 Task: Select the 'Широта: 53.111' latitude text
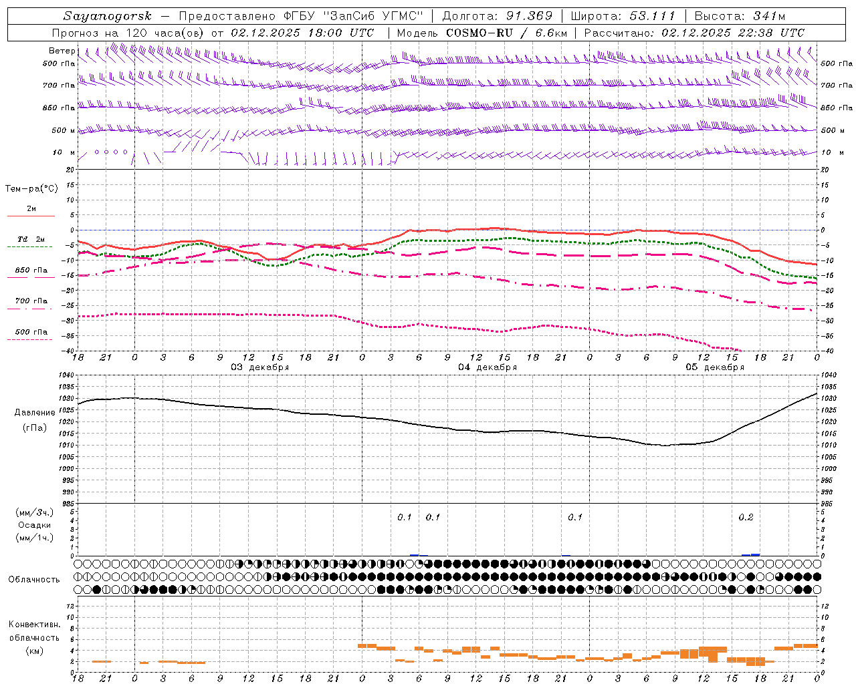(623, 16)
